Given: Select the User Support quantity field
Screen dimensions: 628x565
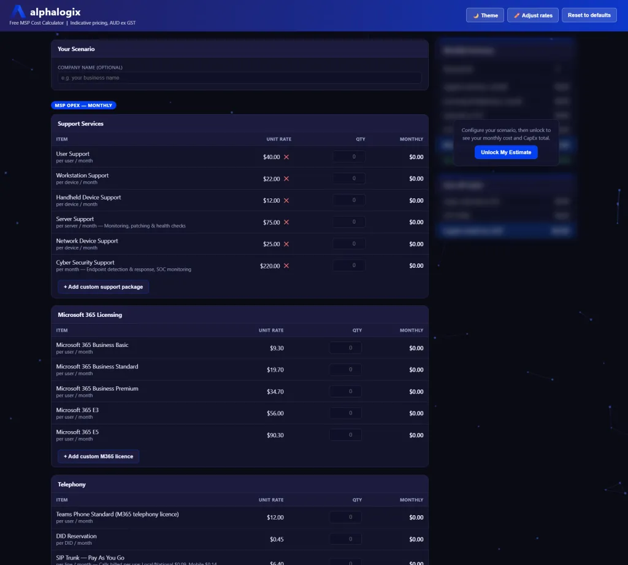Looking at the screenshot, I should point(349,157).
